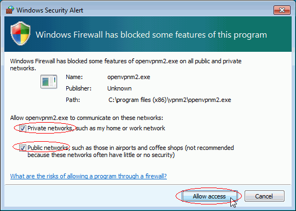
Task: Click the Cancel button
Action: (264, 196)
